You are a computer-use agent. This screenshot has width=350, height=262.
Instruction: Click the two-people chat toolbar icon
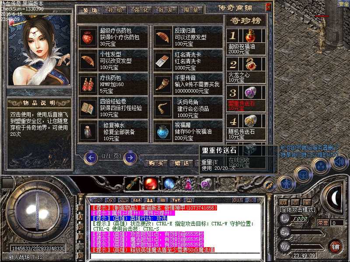tap(150, 200)
